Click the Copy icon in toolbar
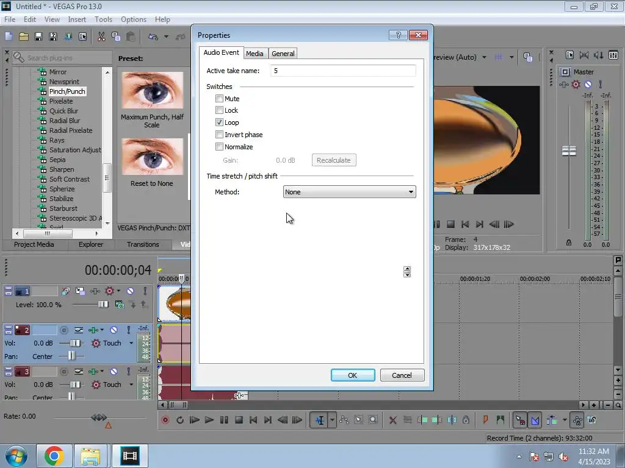625x468 pixels. (116, 37)
